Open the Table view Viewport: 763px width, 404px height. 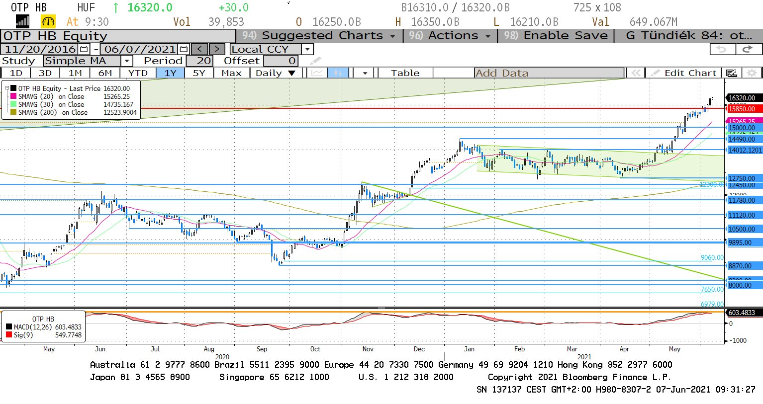[405, 73]
